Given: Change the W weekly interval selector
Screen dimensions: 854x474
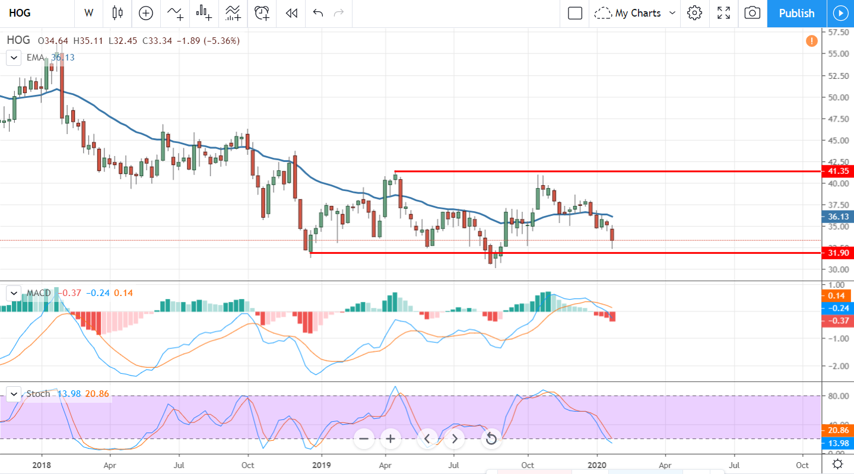Looking at the screenshot, I should point(89,12).
